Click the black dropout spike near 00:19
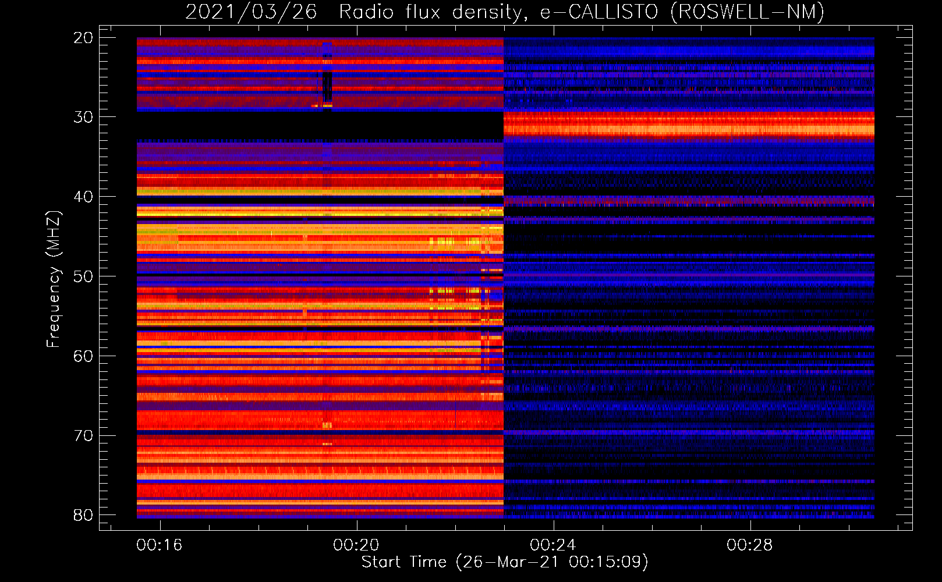The height and width of the screenshot is (582, 942). 327,87
